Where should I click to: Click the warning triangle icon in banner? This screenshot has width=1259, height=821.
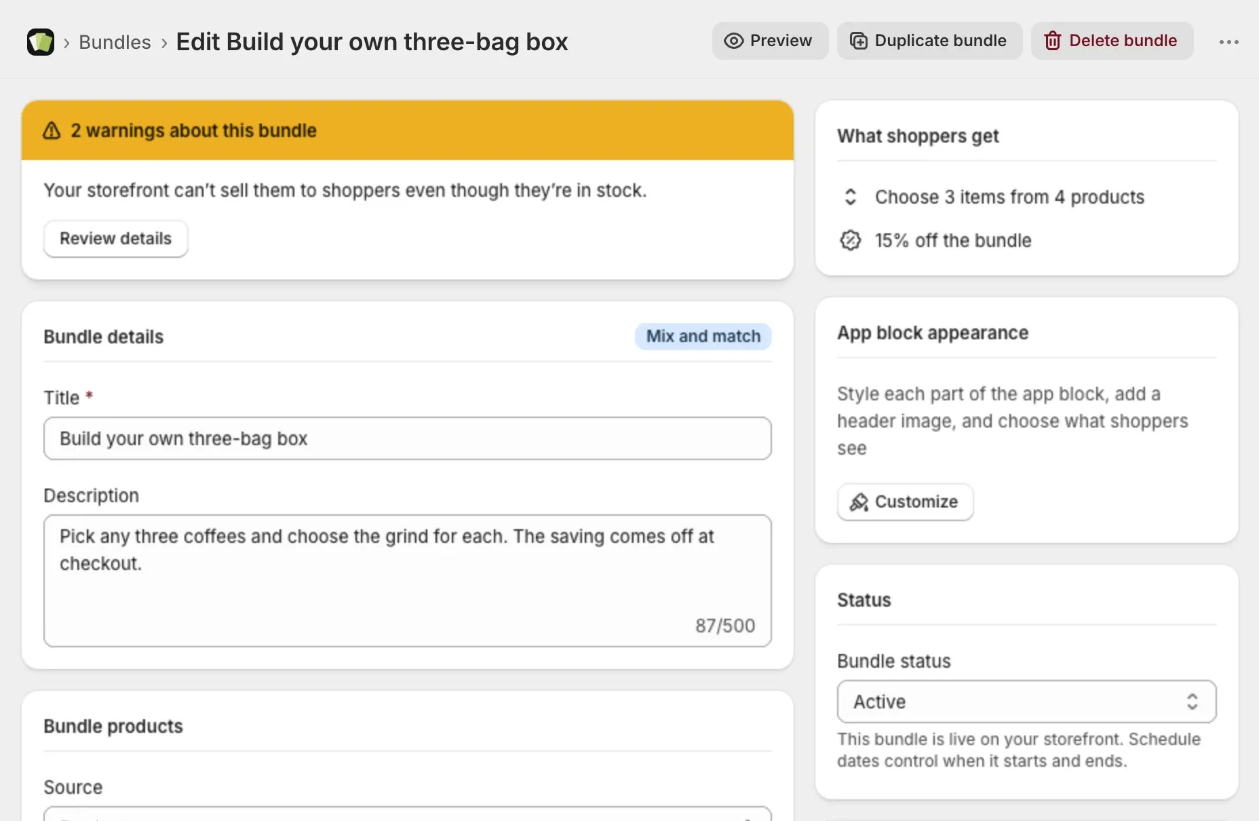point(52,130)
